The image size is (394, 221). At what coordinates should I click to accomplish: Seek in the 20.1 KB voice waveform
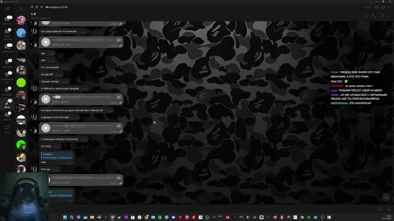coord(83,40)
